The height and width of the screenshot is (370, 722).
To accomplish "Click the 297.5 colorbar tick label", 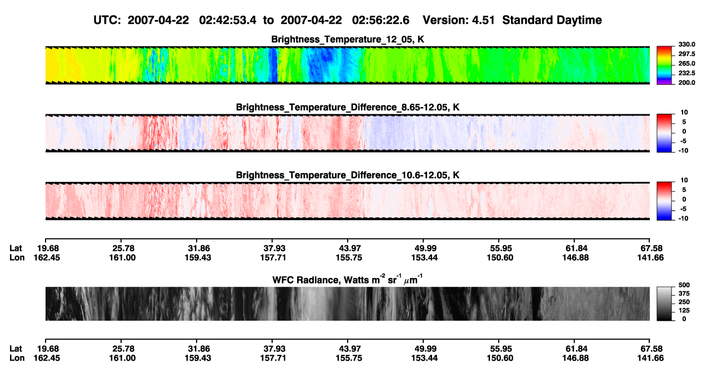I will click(x=686, y=54).
